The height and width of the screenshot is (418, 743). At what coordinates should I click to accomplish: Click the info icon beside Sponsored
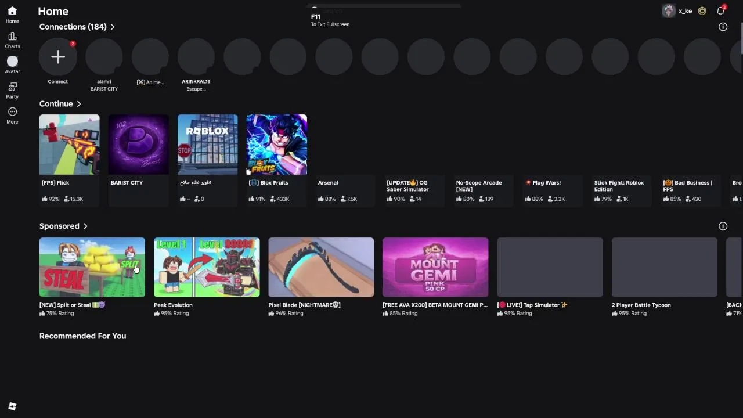coord(723,226)
